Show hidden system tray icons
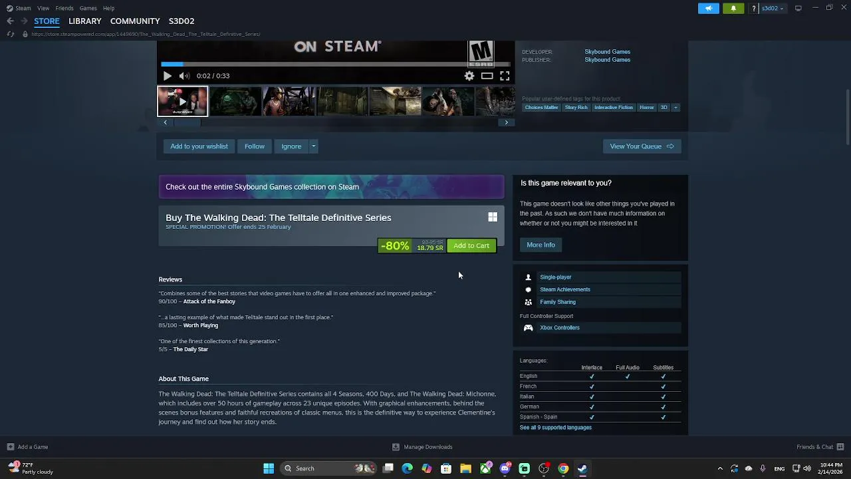Viewport: 851px width, 479px height. click(x=720, y=468)
